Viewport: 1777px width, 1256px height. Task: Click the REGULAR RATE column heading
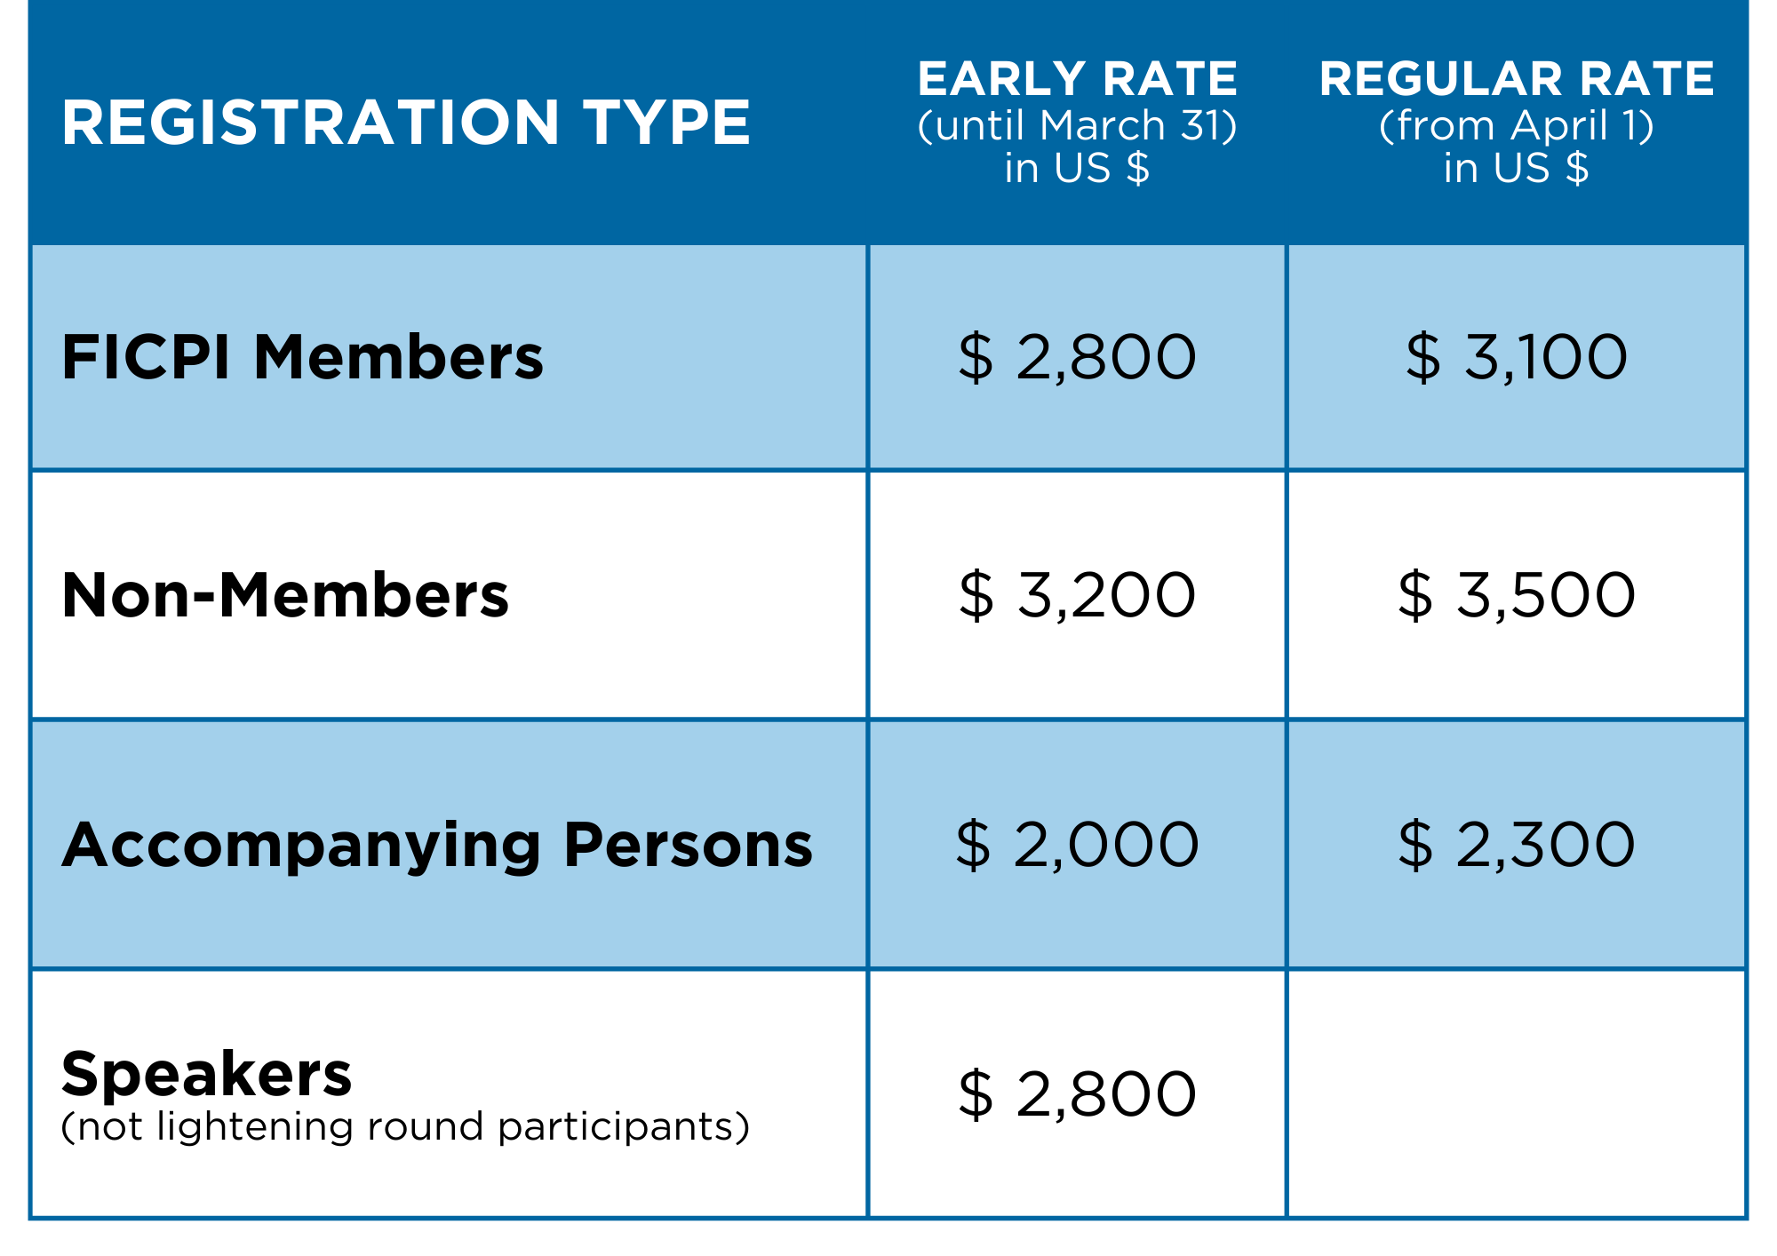1516,79
